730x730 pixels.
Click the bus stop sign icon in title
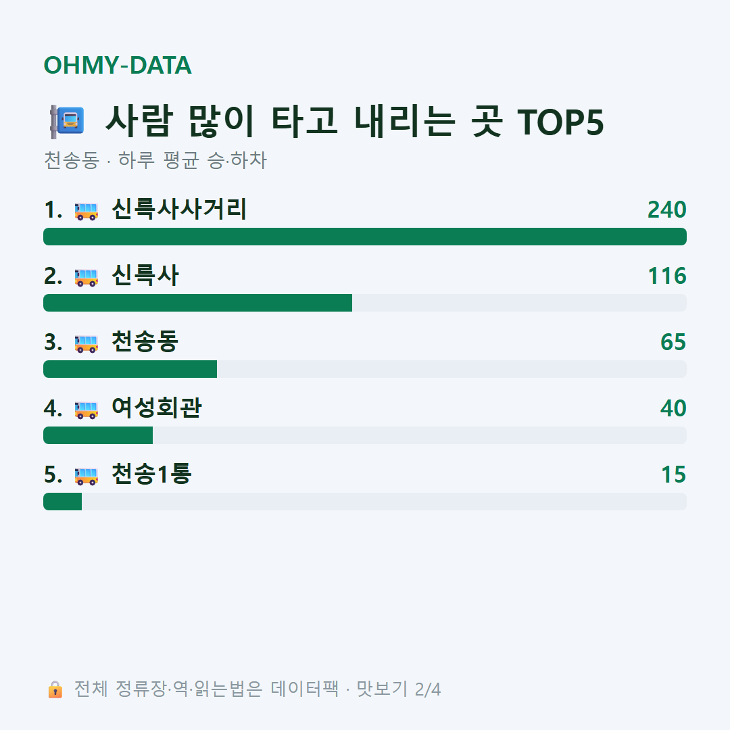coord(68,122)
